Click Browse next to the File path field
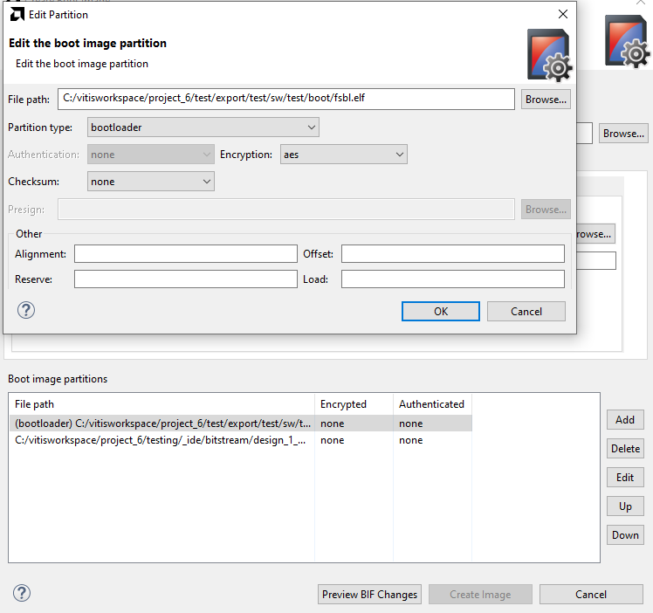Image resolution: width=653 pixels, height=613 pixels. pyautogui.click(x=546, y=100)
